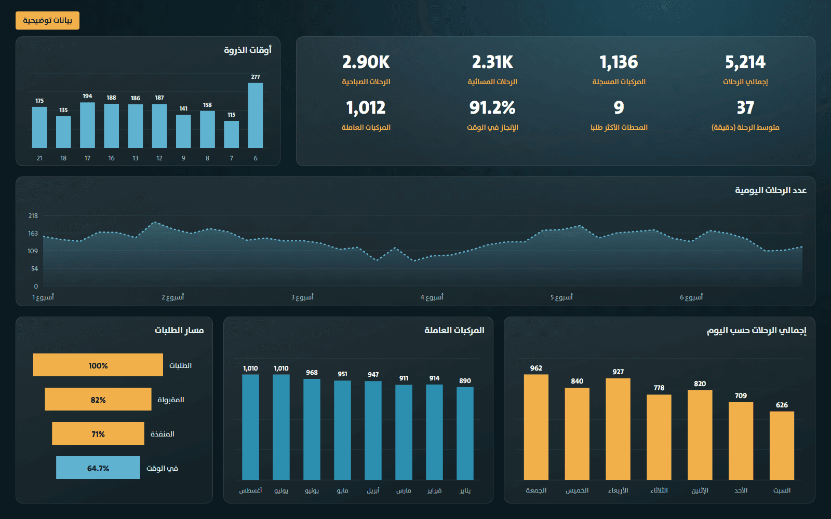The height and width of the screenshot is (519, 831).
Task: Click the عدد الرحلات اليومية chart title
Action: (x=771, y=190)
